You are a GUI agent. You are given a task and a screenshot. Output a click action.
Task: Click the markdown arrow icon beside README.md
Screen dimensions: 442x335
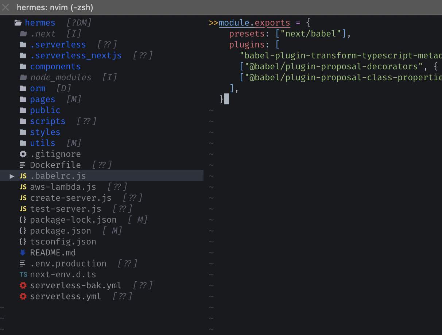point(23,253)
